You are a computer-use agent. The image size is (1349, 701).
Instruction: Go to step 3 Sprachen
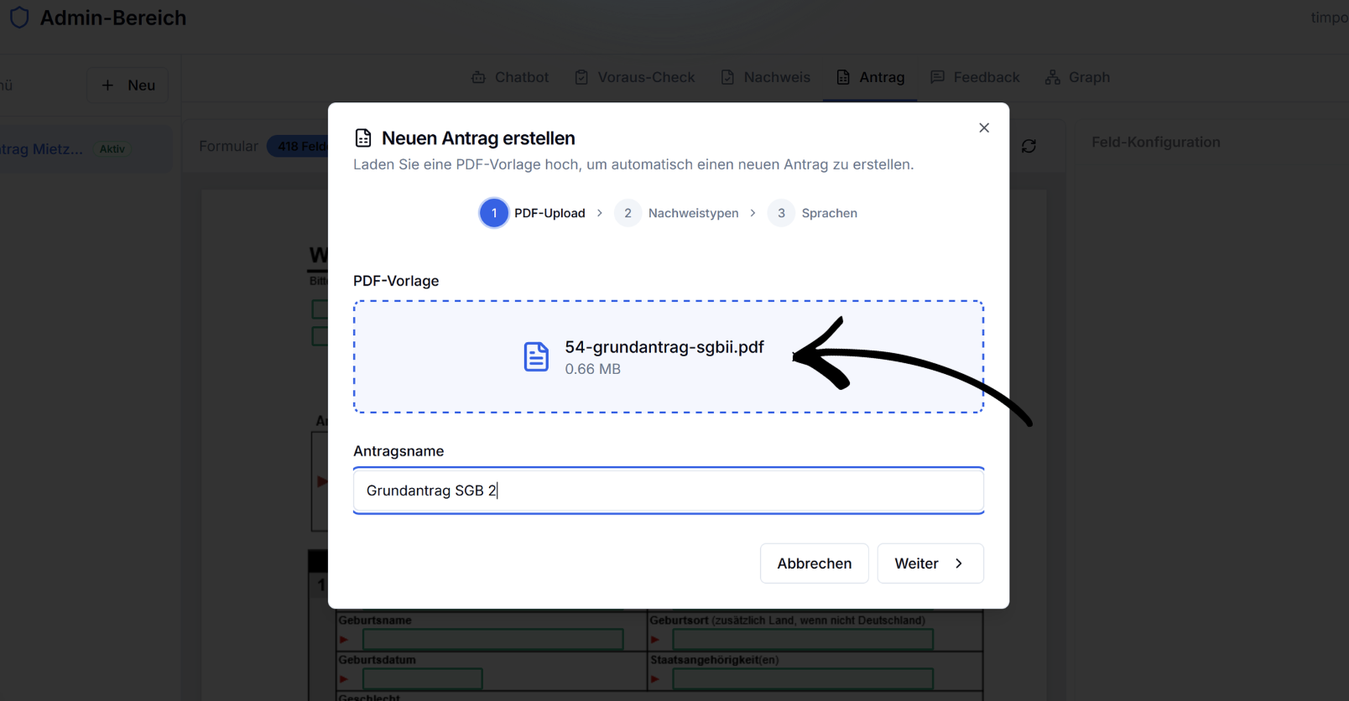click(x=781, y=213)
